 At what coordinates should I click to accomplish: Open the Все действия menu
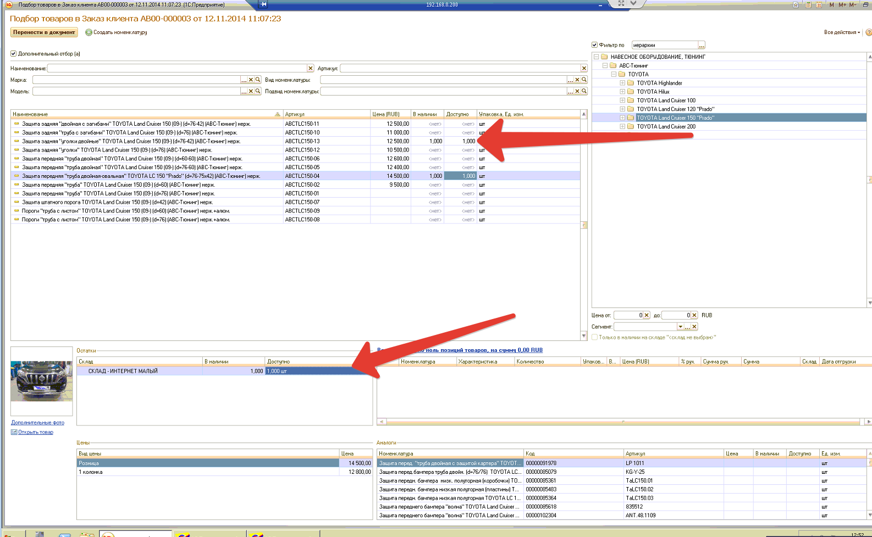coord(841,32)
